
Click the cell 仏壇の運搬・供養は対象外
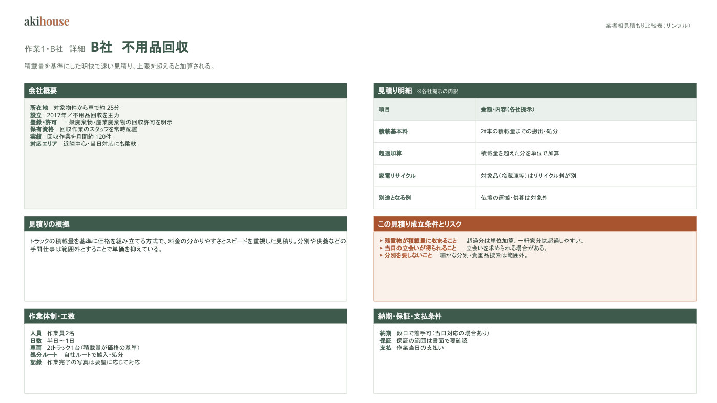[x=586, y=198]
